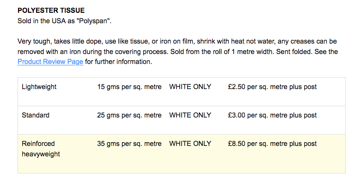Image resolution: width=357 pixels, height=181 pixels.
Task: Click the 'Sold in the USA as Polyspan' line
Action: 64,21
